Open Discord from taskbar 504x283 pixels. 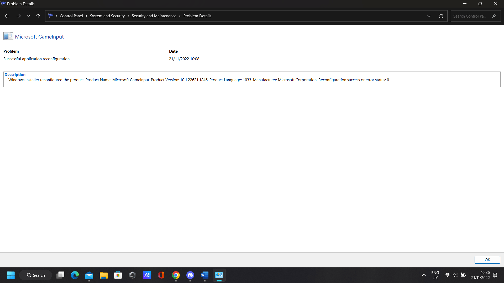[x=190, y=275]
